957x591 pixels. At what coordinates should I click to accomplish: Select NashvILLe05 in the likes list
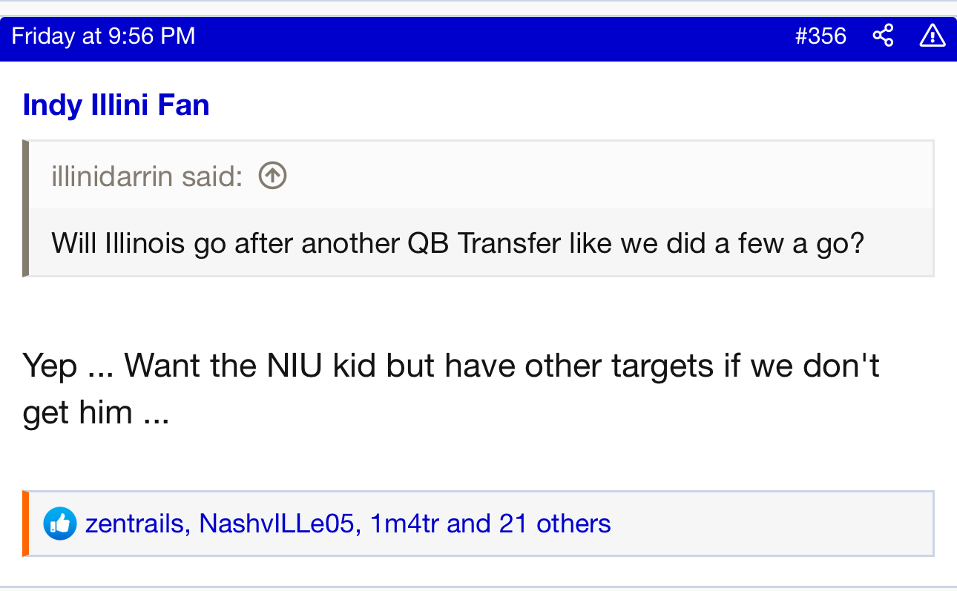click(x=277, y=524)
